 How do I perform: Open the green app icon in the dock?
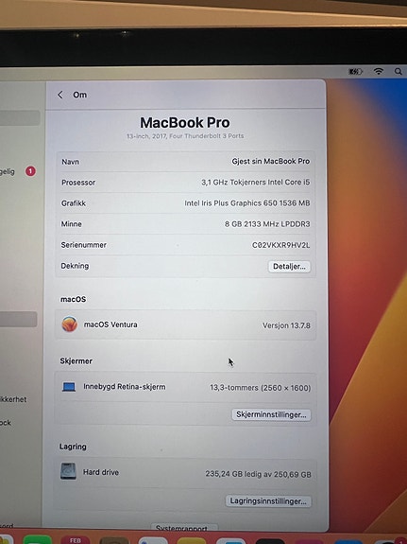(x=38, y=540)
